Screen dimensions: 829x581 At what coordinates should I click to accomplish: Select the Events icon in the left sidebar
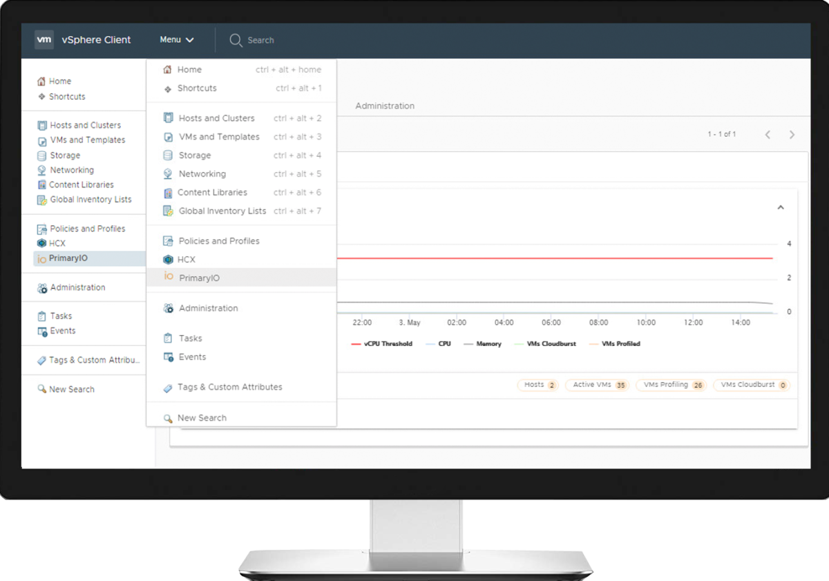[42, 332]
